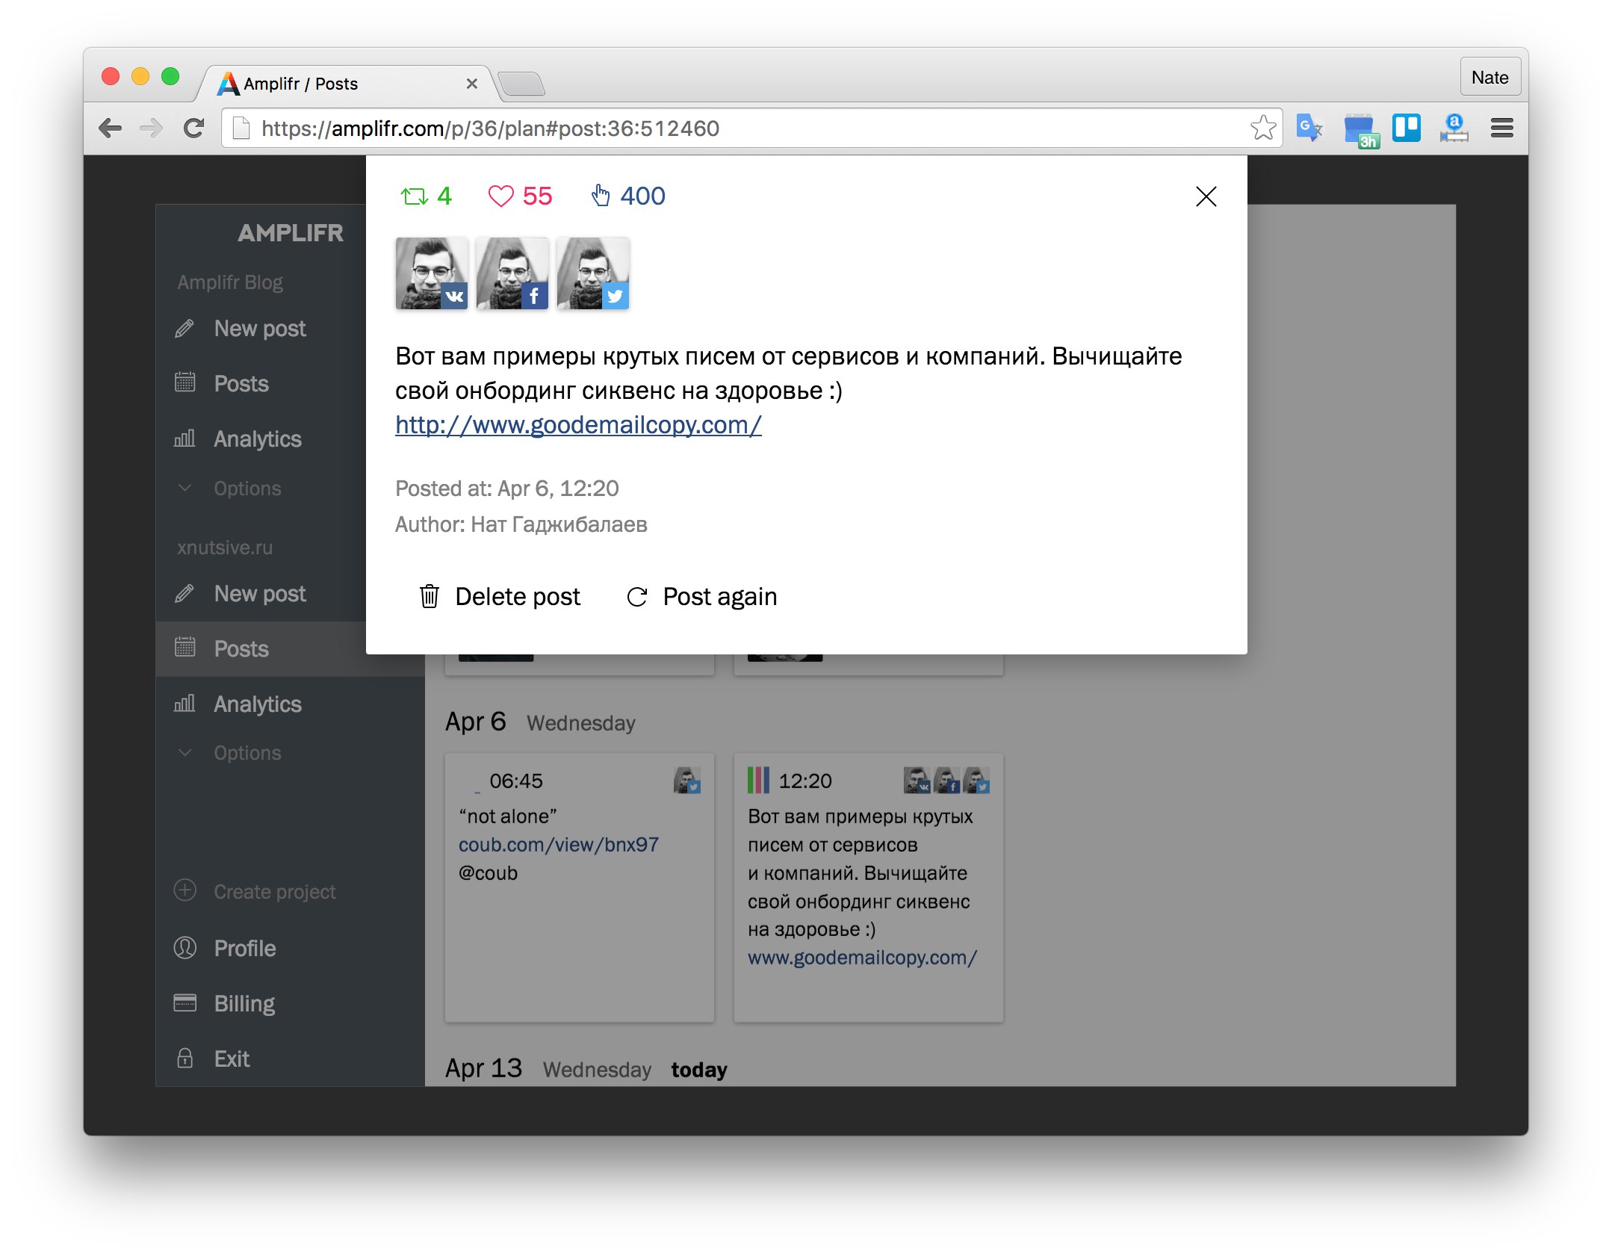The height and width of the screenshot is (1255, 1612).
Task: Open the 06:45 "not alone" post card
Action: click(580, 887)
